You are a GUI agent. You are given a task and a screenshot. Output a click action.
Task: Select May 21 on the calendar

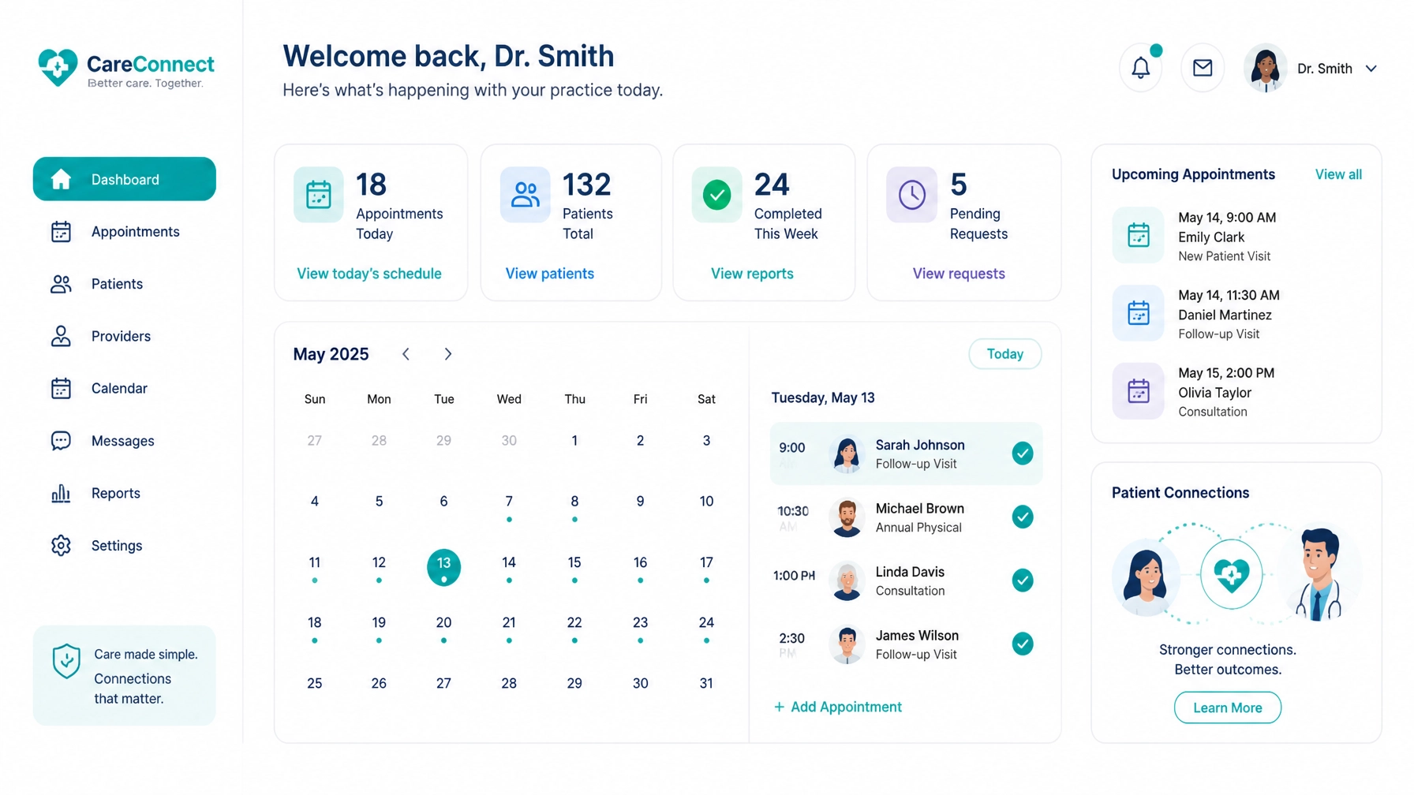click(x=509, y=624)
